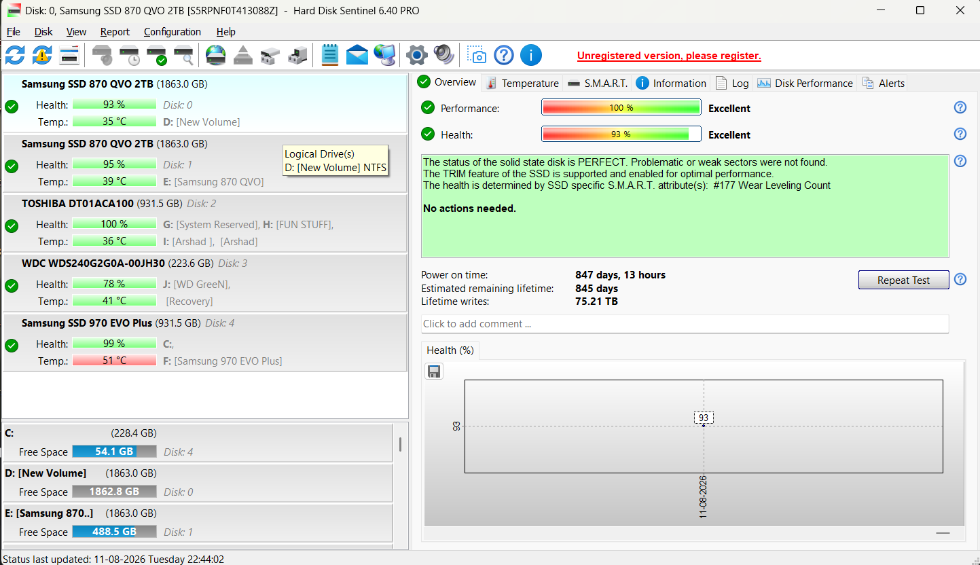Switch to the Log tab
Image resolution: width=980 pixels, height=565 pixels.
(732, 83)
